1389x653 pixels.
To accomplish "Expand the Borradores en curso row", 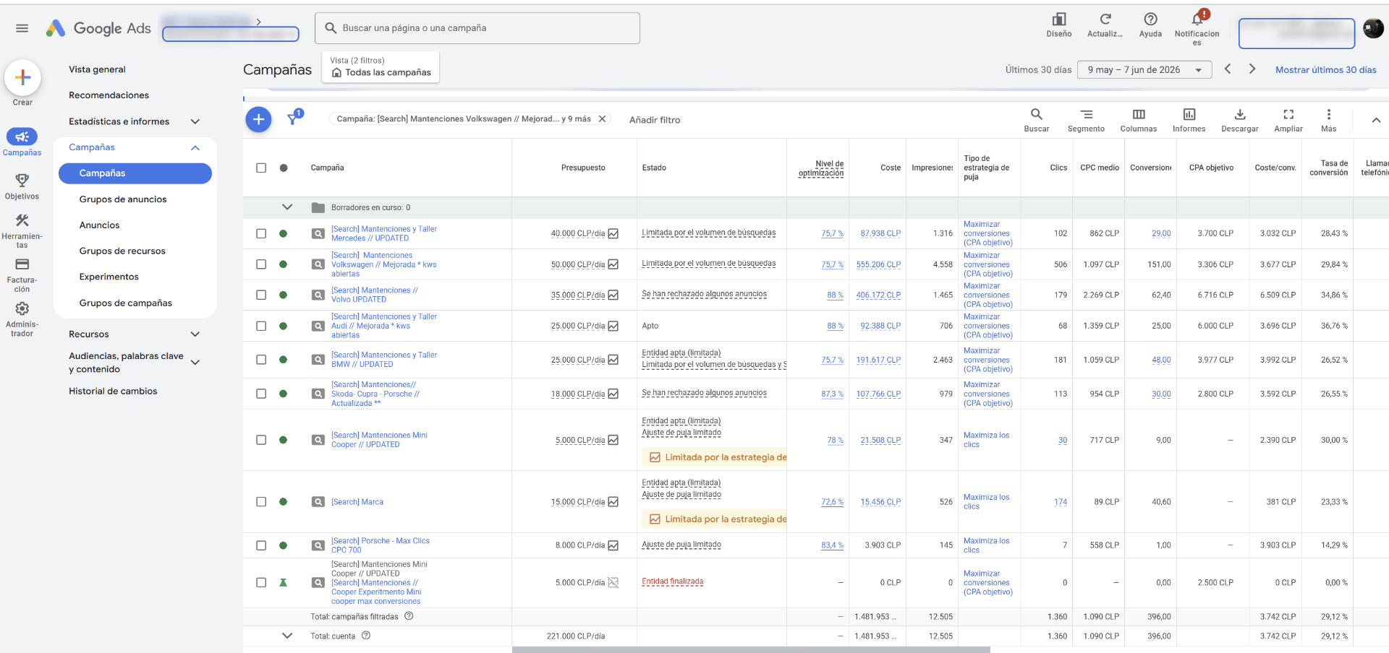I will (287, 207).
